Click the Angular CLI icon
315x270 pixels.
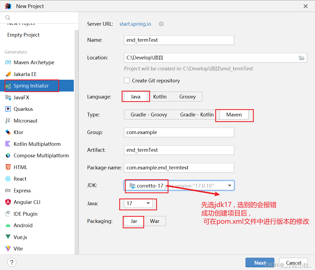pos(8,202)
